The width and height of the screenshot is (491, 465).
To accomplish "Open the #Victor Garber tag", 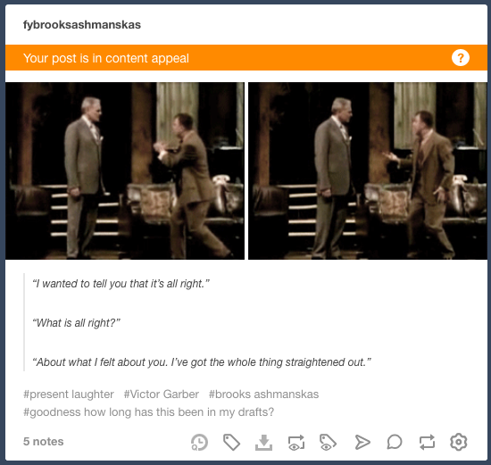I will point(162,394).
